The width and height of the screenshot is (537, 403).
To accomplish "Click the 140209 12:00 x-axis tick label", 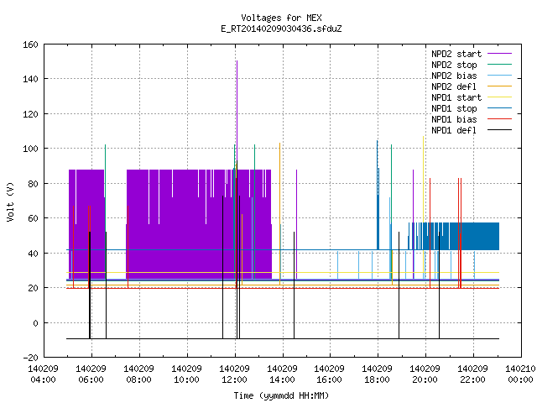I will [234, 374].
